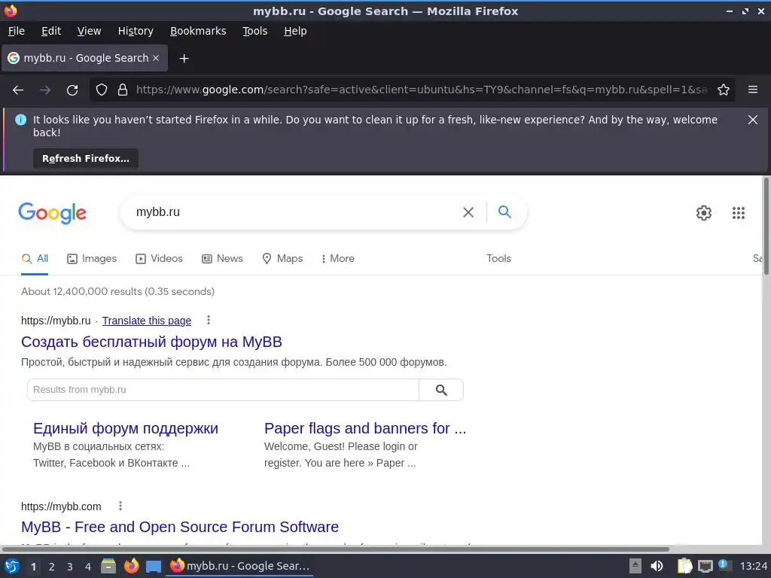Open options dots next to mybb.ru result

[x=209, y=321]
